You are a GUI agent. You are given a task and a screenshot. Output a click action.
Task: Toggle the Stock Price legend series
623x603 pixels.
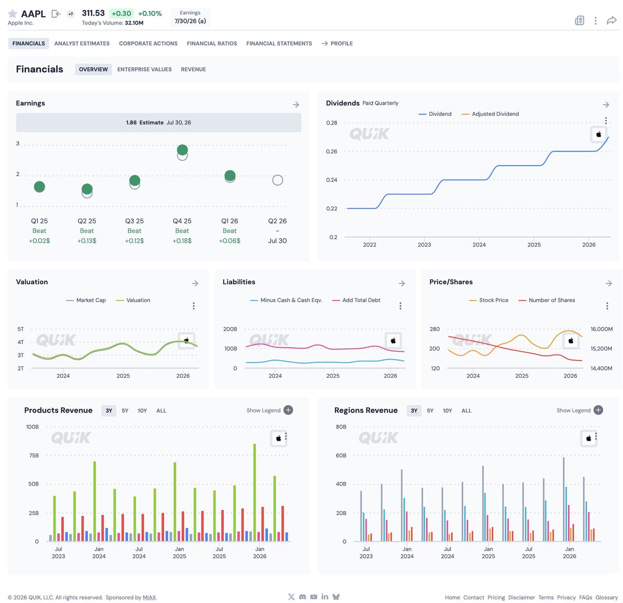pyautogui.click(x=489, y=300)
